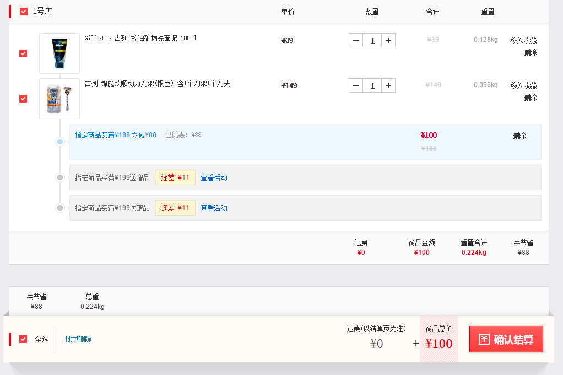
Task: Open 锋隐致顺动力刀架 razor product thumbnail
Action: 59,99
